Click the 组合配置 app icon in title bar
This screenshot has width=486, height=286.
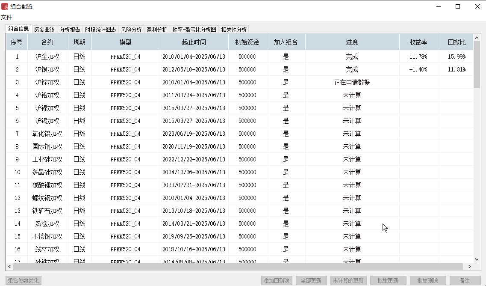[5, 6]
